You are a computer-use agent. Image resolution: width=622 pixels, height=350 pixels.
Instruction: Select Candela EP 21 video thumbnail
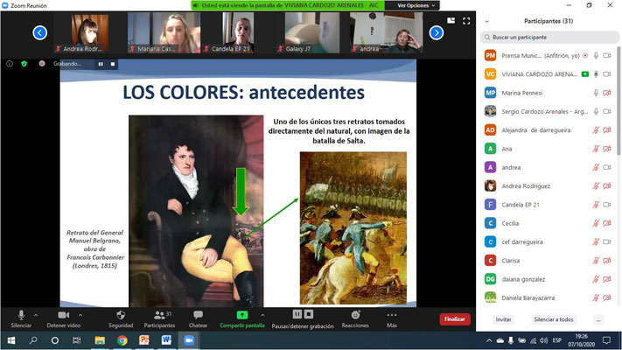pos(238,32)
